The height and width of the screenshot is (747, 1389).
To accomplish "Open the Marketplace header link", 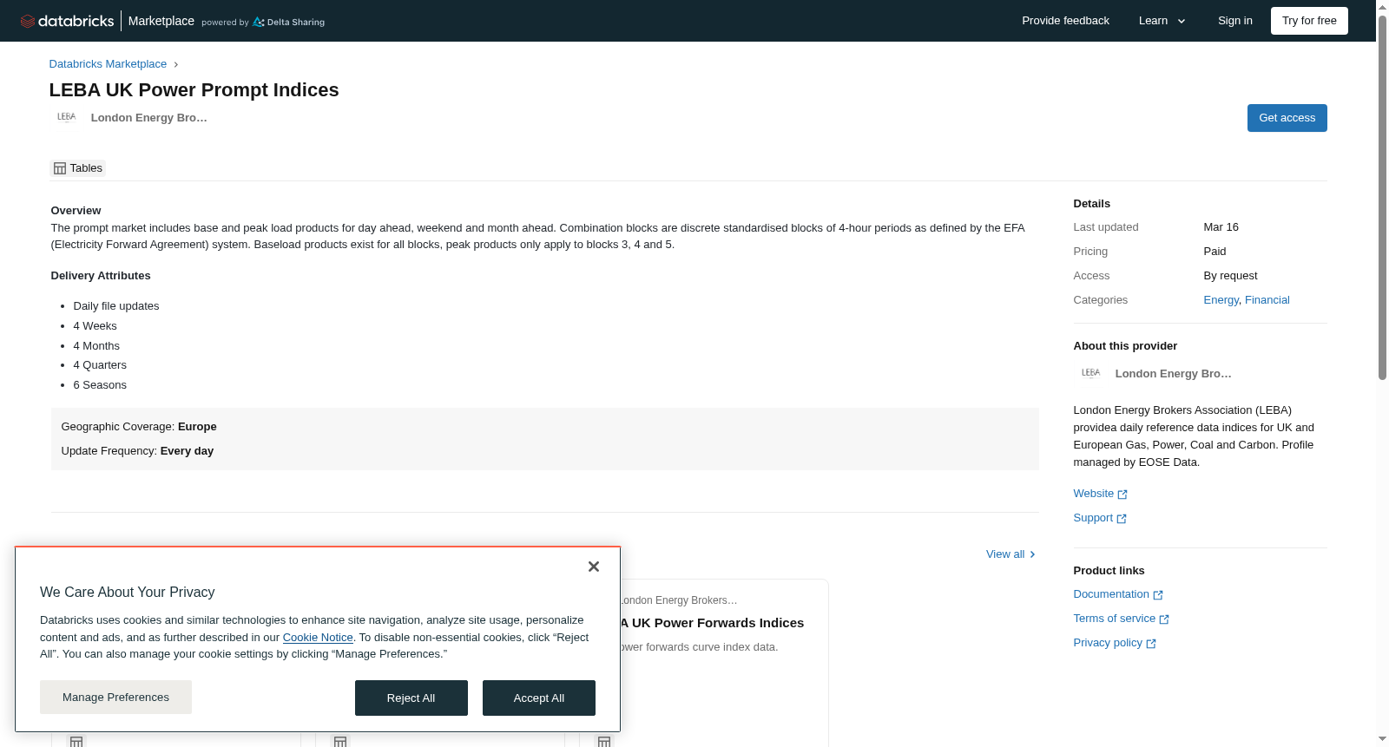I will coord(161,21).
